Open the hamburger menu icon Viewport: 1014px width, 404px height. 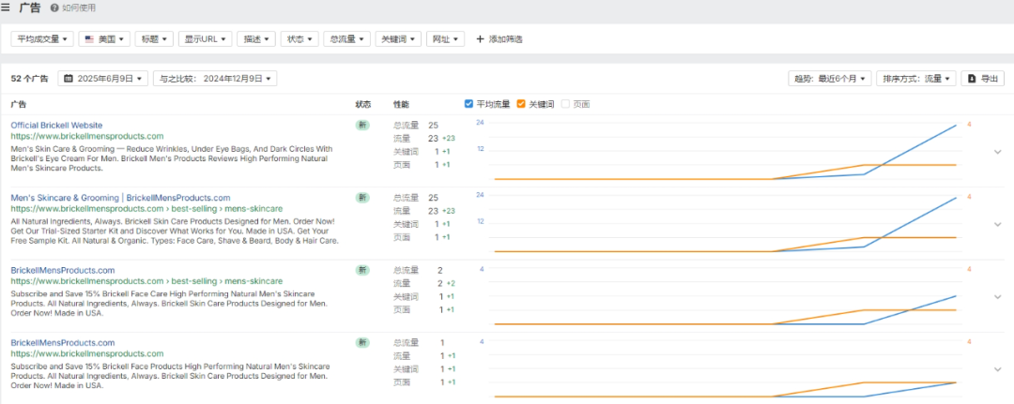[x=7, y=7]
